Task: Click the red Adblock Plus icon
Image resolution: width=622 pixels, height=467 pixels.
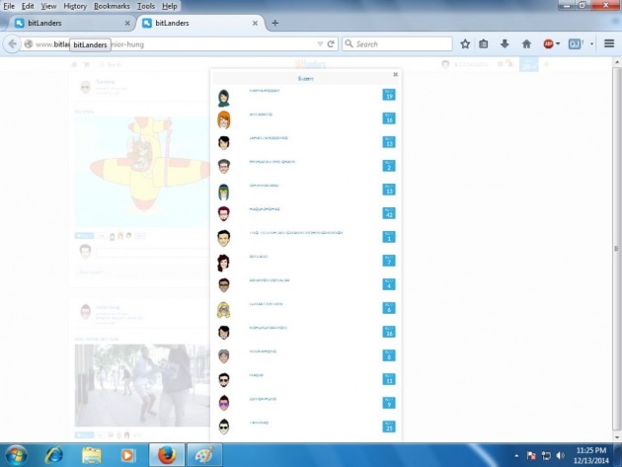Action: point(548,44)
